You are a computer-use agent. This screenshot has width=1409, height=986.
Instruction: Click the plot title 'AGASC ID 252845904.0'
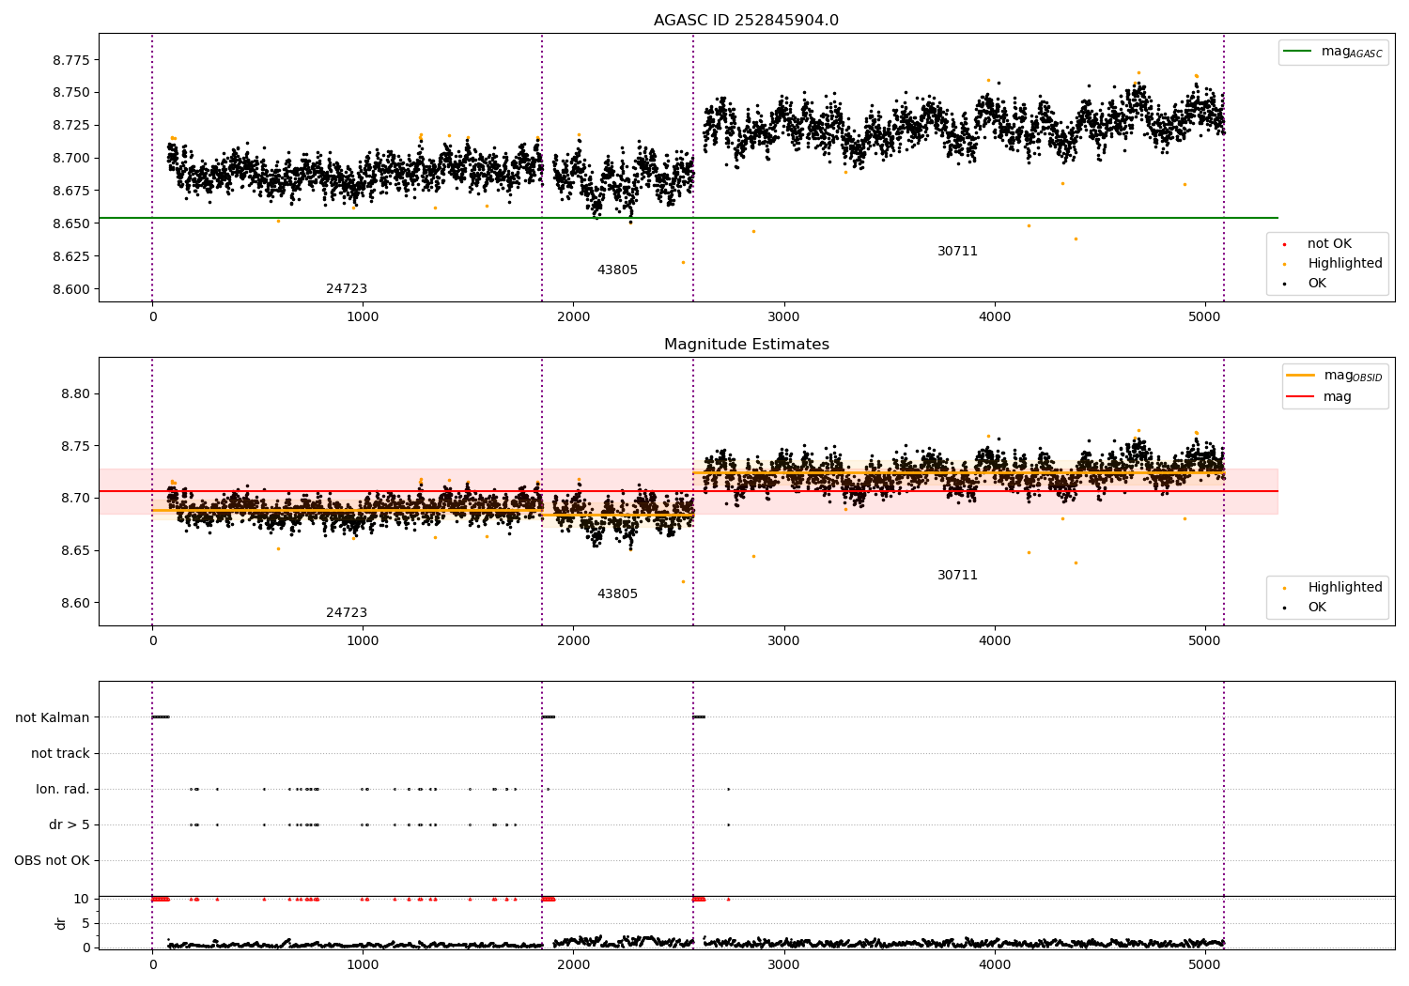coord(746,21)
